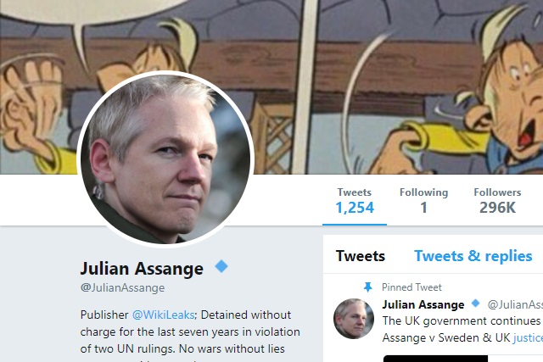Click the author name in the pinned tweet
Viewport: 543px width, 362px height.
coord(423,304)
